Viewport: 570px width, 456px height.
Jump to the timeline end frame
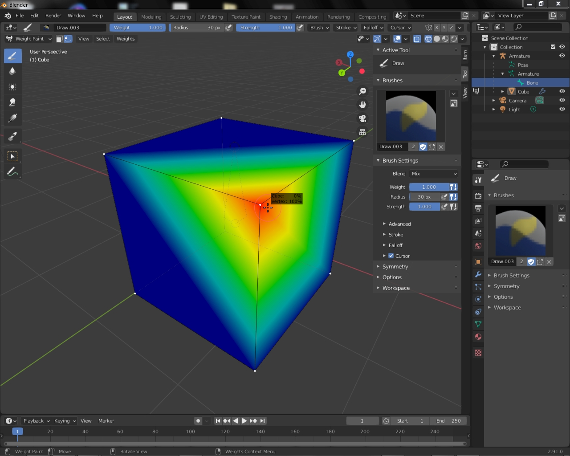click(263, 421)
